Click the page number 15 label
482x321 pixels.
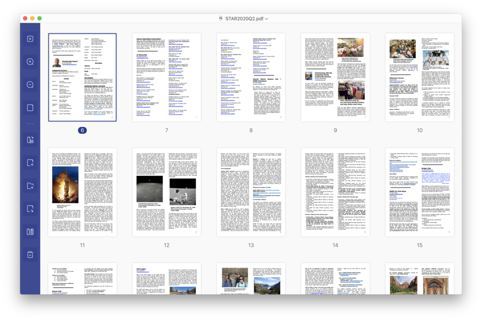(x=420, y=245)
